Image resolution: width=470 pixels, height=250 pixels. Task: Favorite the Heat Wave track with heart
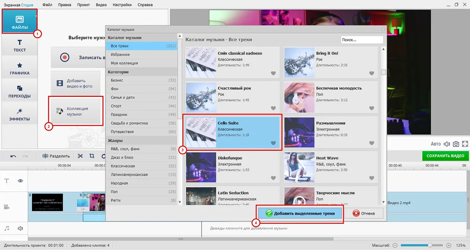(x=371, y=178)
